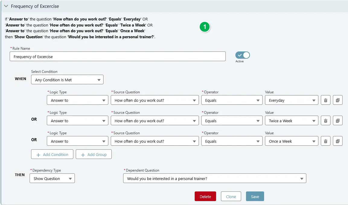Click the Add Condition button
Image resolution: width=348 pixels, height=205 pixels.
tap(52, 154)
